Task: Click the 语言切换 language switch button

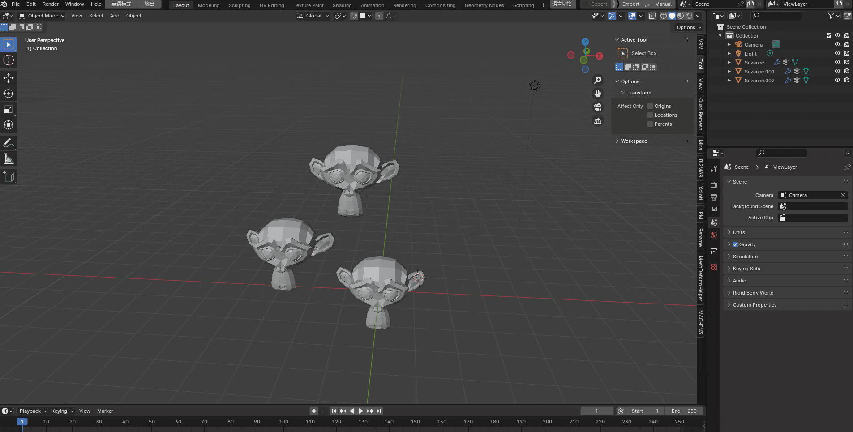Action: (562, 4)
